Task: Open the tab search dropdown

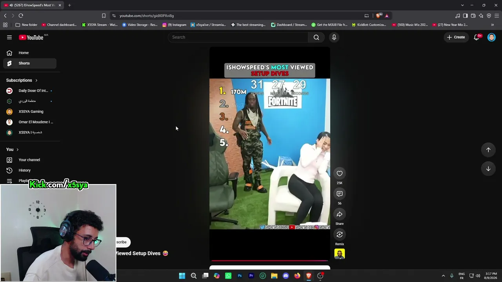Action: 462,5
